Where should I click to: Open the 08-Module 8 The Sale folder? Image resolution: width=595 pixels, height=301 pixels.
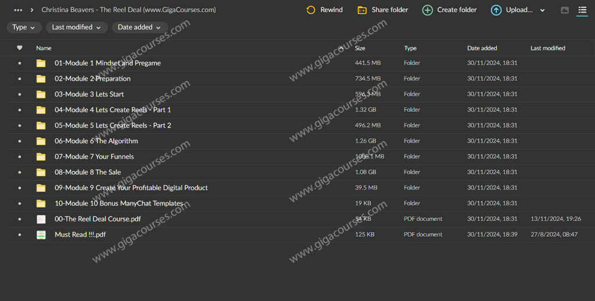point(88,172)
